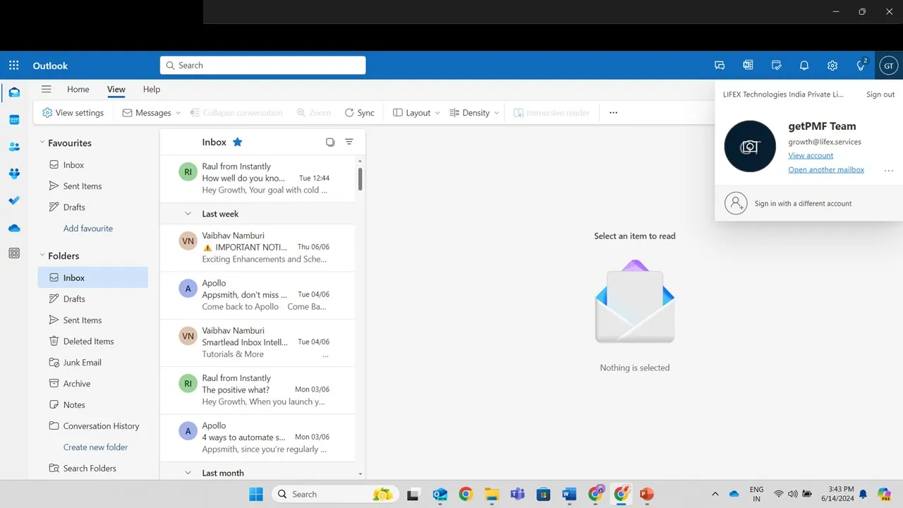Click View account link
This screenshot has width=903, height=508.
coord(811,155)
